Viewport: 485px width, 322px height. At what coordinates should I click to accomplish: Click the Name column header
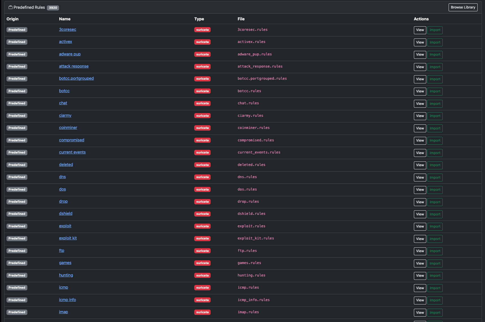tap(65, 19)
